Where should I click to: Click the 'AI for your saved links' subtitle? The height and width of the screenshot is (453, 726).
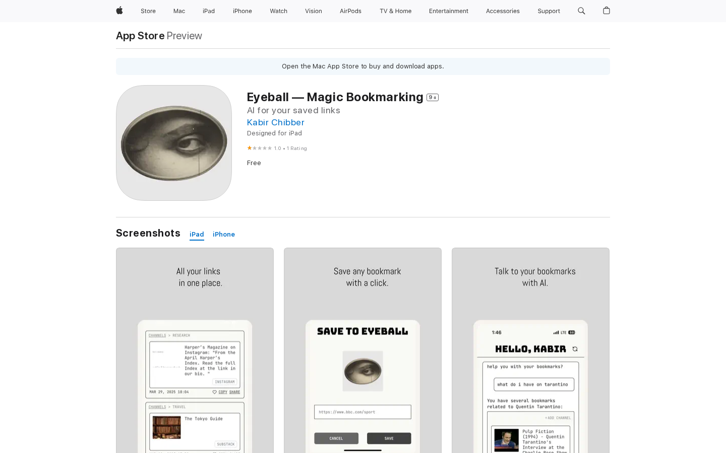[x=293, y=110]
